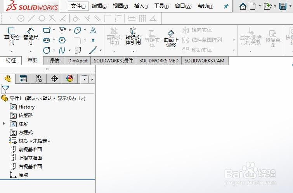Open the 窗口 (Window) menu

tap(183, 6)
